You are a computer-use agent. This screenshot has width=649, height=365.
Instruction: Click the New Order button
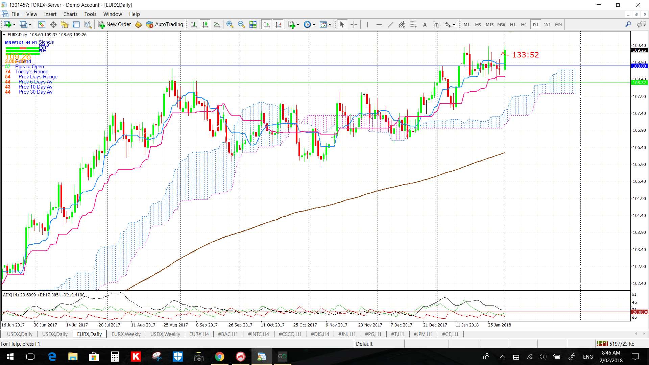pyautogui.click(x=114, y=24)
